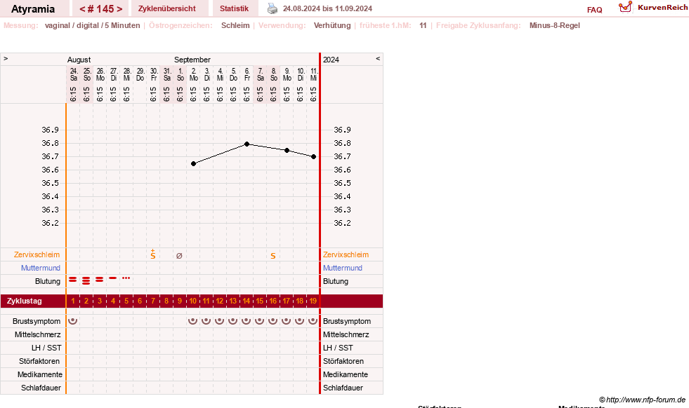Click the printer icon
The image size is (689, 408).
[273, 8]
